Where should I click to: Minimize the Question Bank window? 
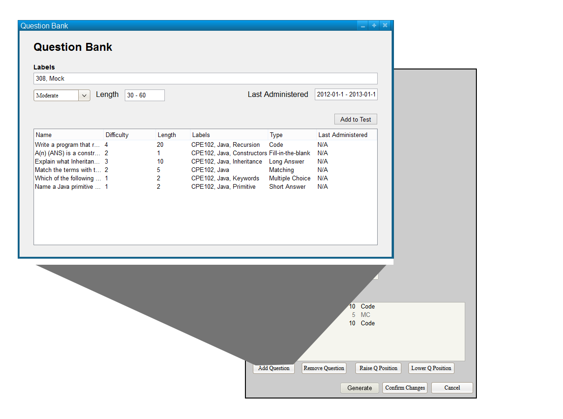[363, 26]
